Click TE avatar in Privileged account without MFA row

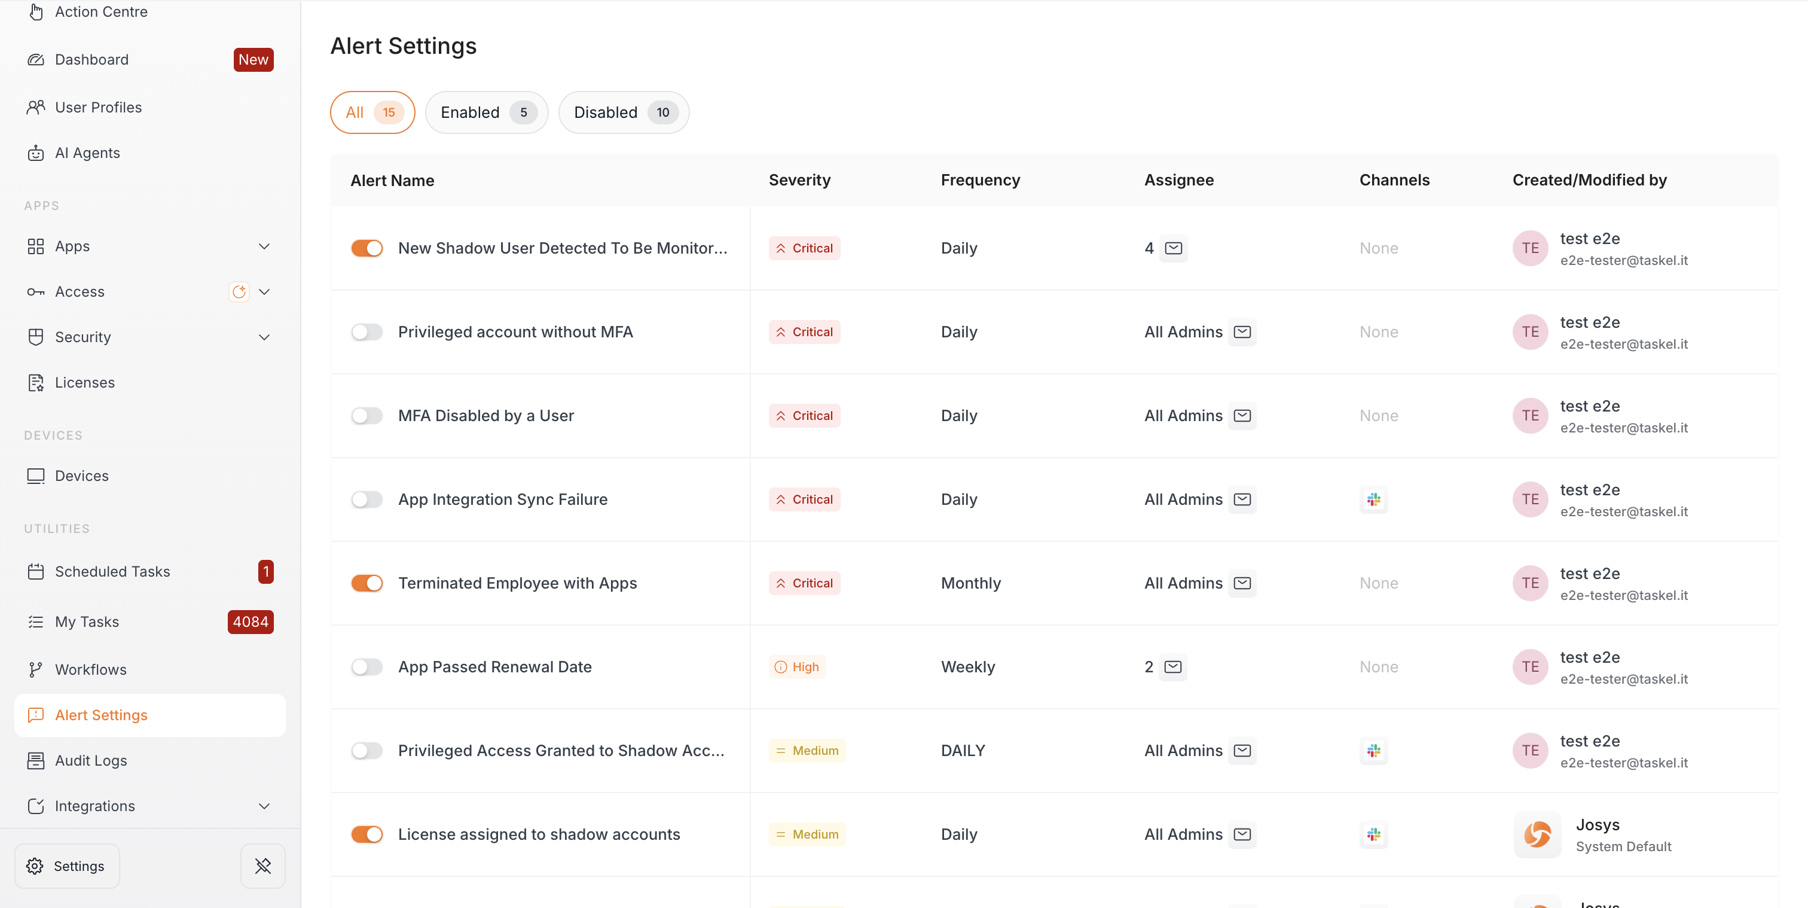click(1530, 332)
